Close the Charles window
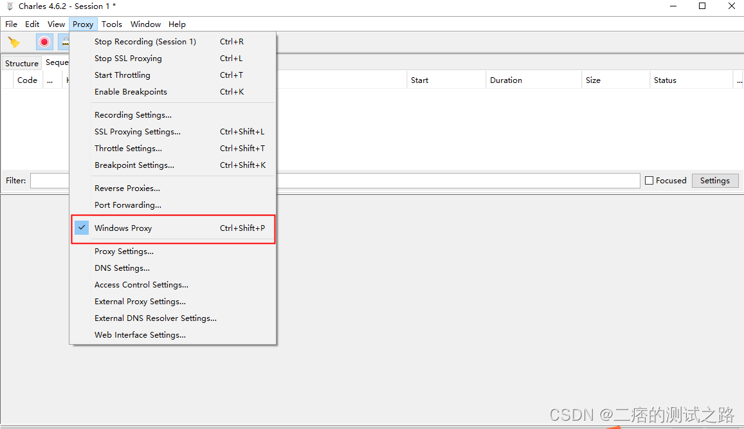744x429 pixels. click(x=731, y=6)
